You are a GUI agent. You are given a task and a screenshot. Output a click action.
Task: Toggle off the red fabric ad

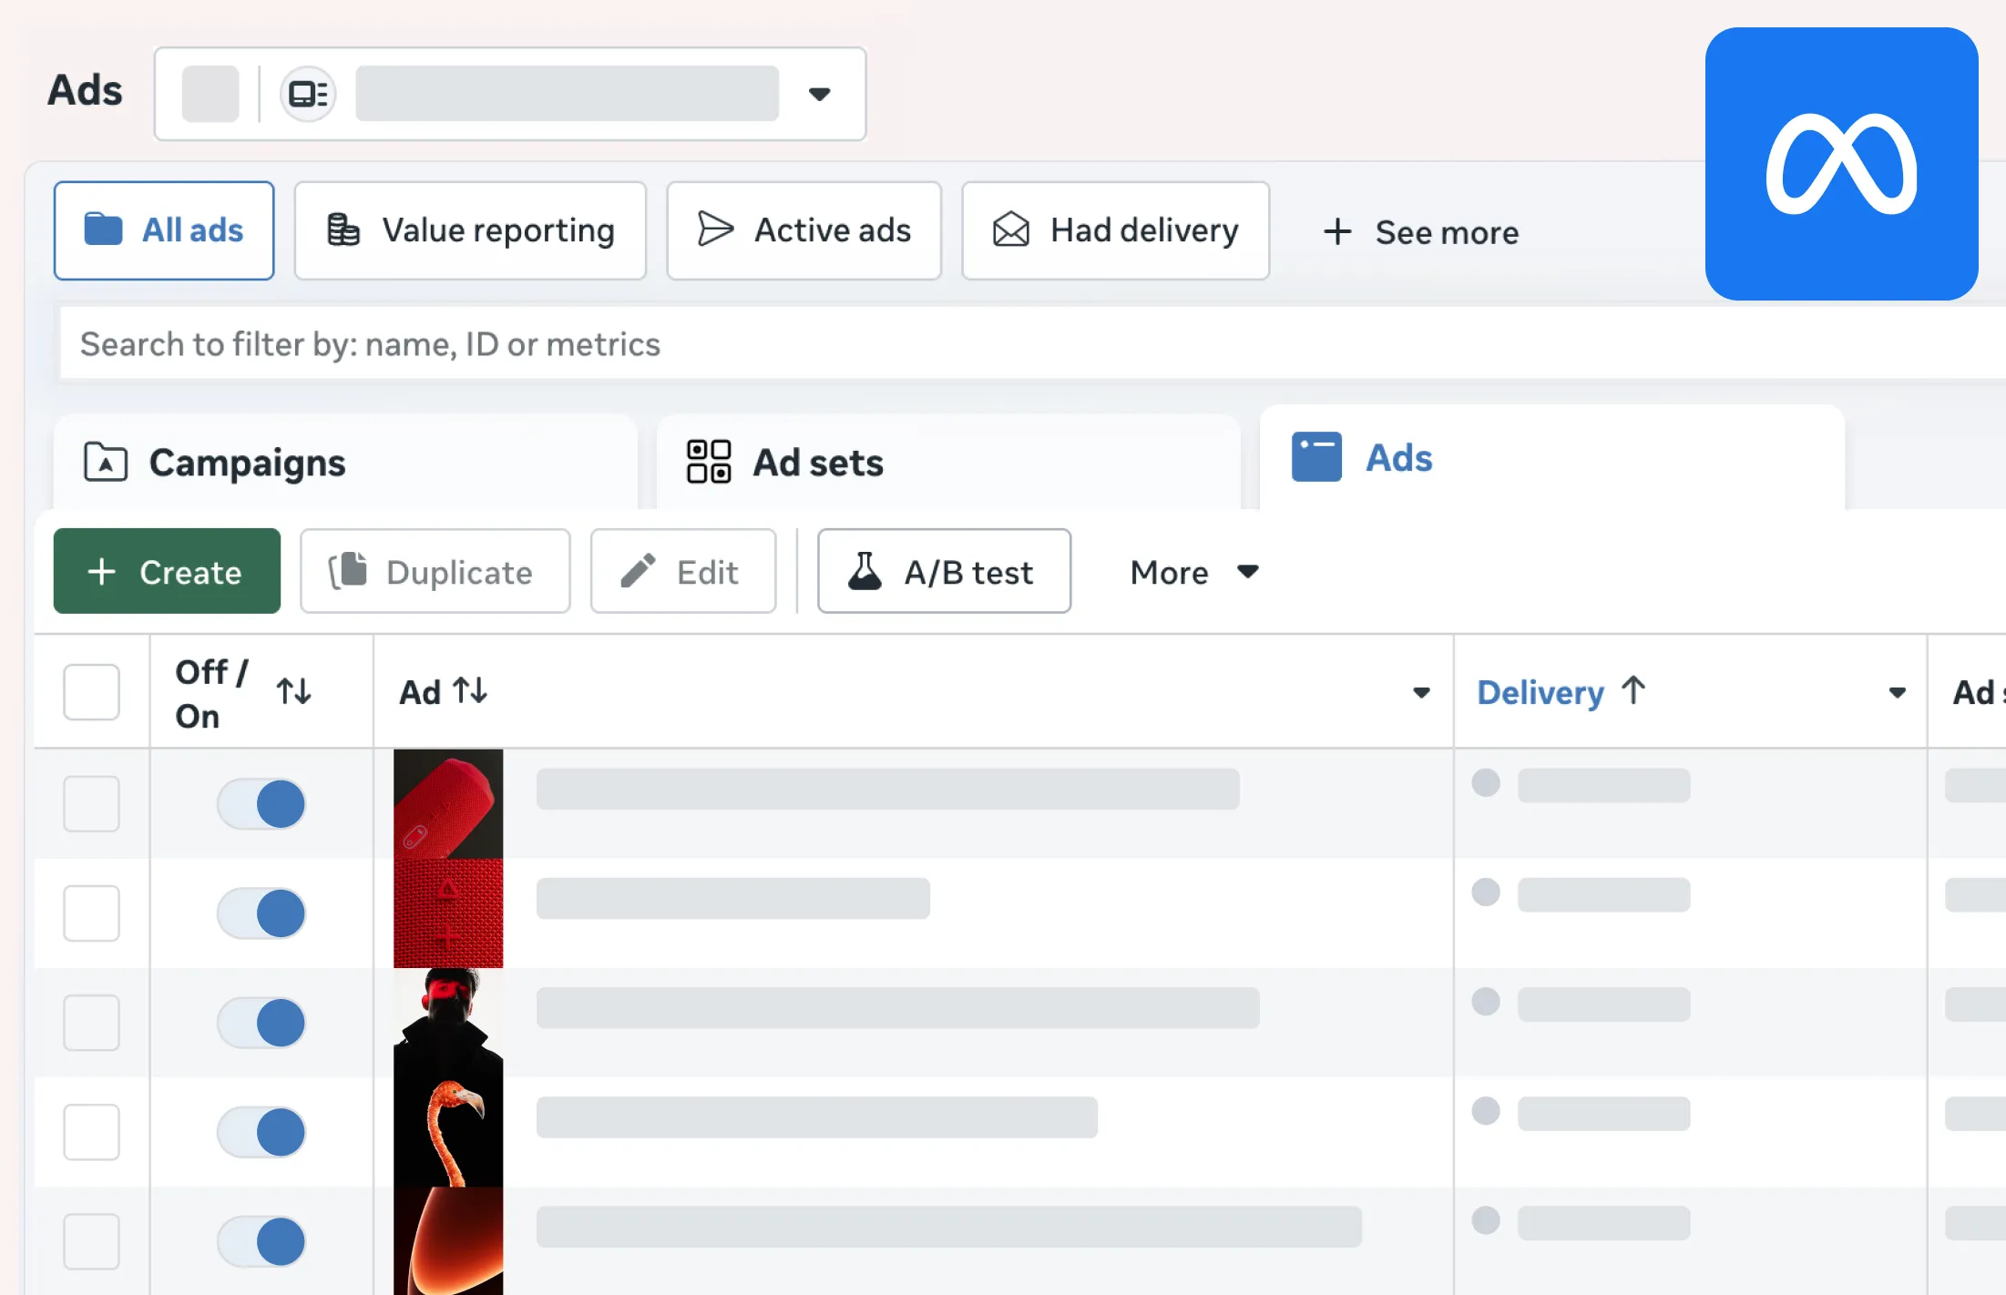click(x=261, y=913)
